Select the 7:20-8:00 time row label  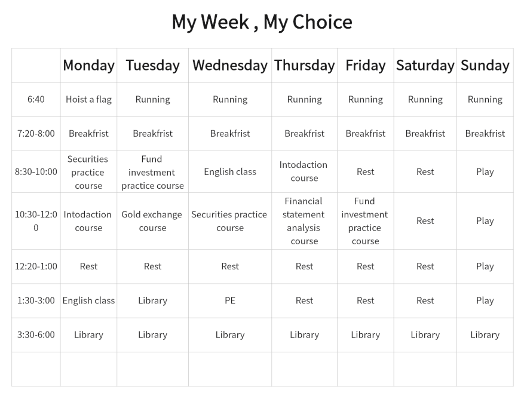pyautogui.click(x=36, y=134)
